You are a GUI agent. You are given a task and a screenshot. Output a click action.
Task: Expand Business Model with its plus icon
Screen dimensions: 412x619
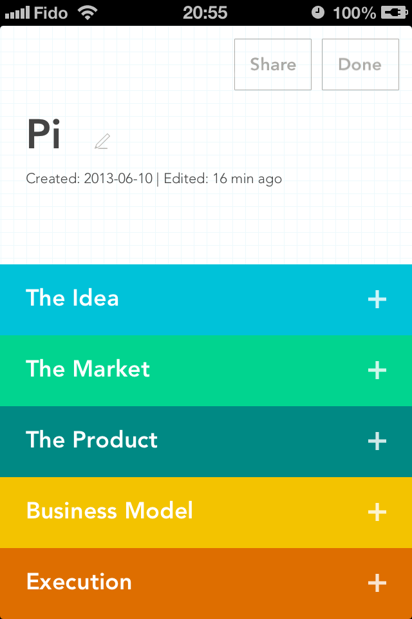(377, 512)
